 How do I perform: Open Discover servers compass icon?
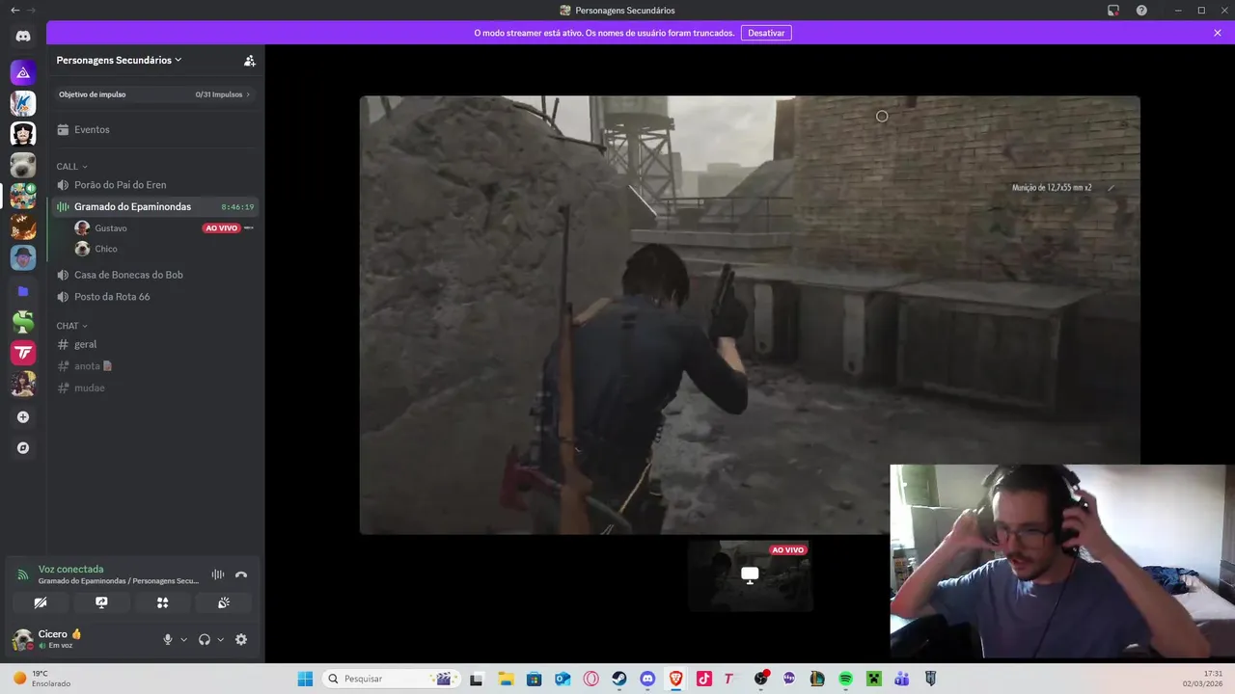pyautogui.click(x=23, y=448)
